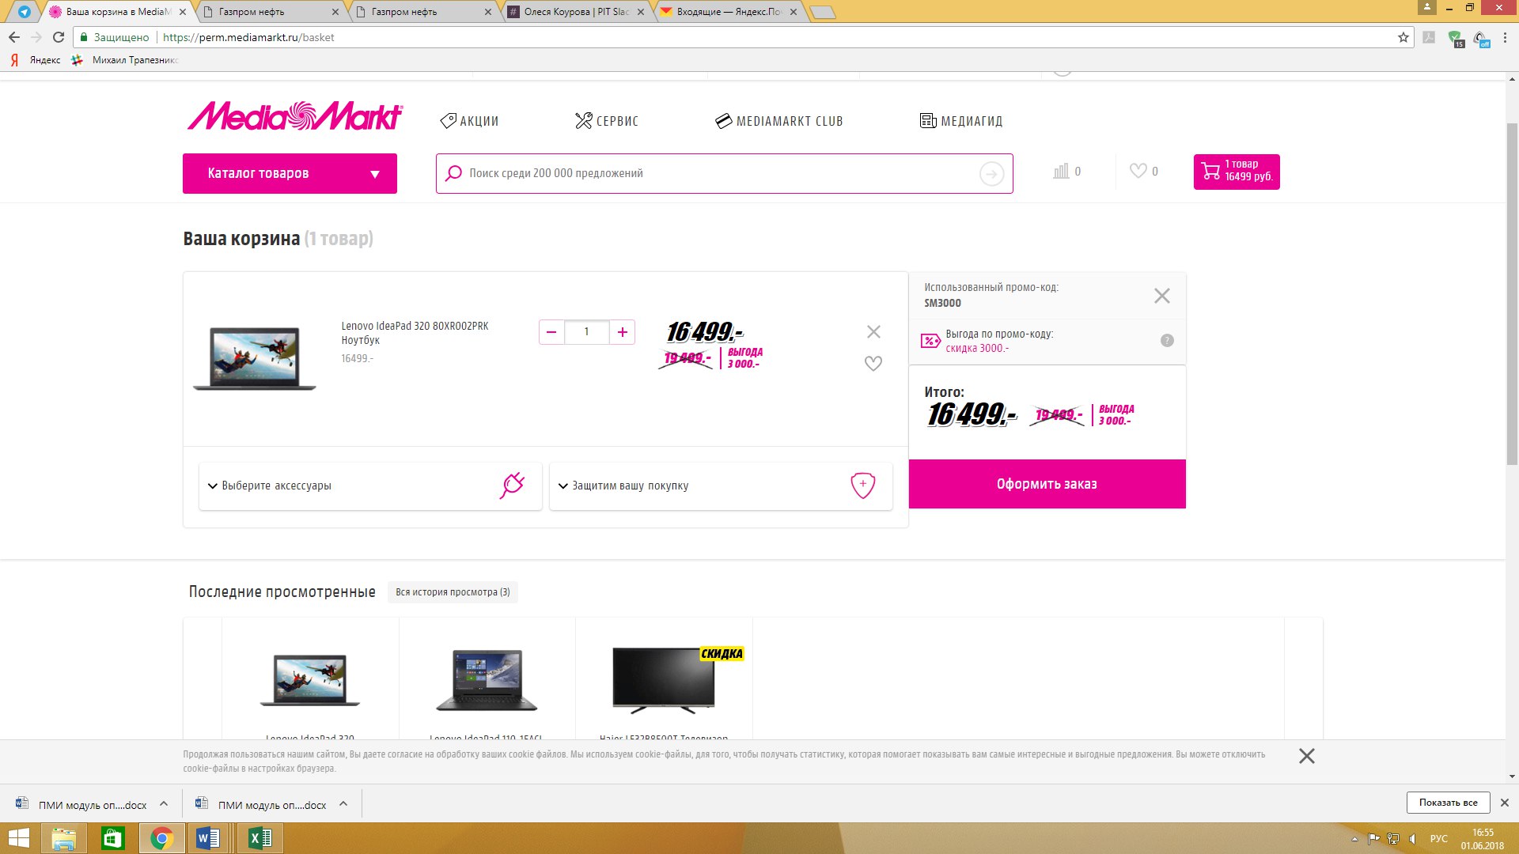
Task: Click the Оформить заказ button
Action: [1047, 484]
